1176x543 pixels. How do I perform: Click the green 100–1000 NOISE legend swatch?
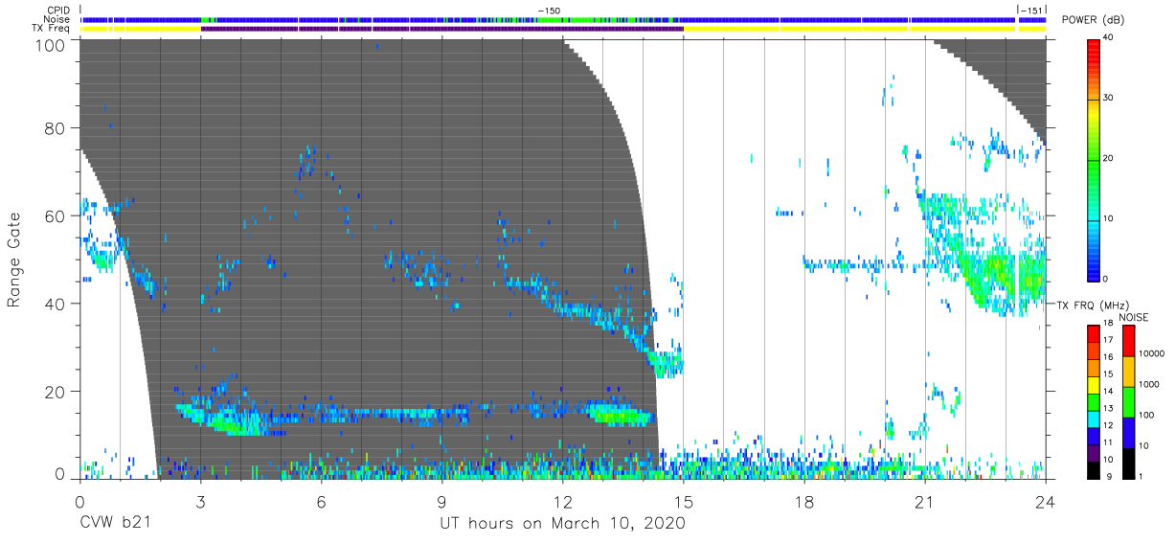pos(1128,402)
